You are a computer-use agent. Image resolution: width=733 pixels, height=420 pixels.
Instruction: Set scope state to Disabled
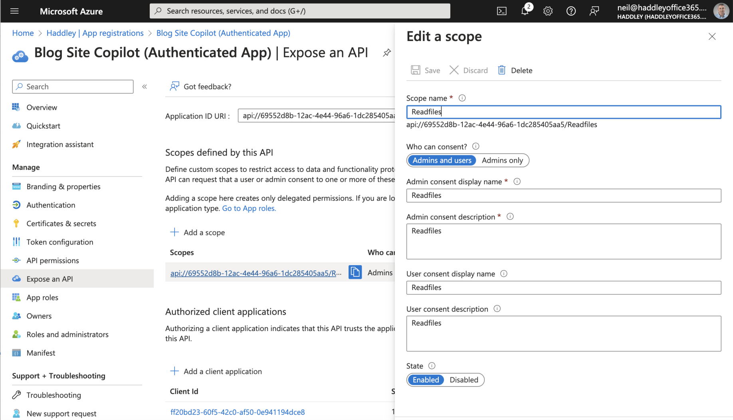point(464,380)
